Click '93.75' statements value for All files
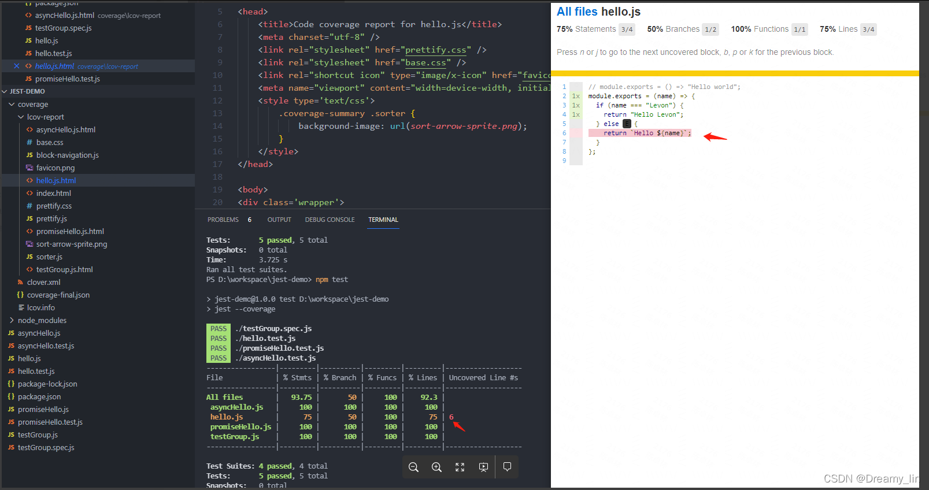Screen dimensions: 929x490 click(301, 397)
